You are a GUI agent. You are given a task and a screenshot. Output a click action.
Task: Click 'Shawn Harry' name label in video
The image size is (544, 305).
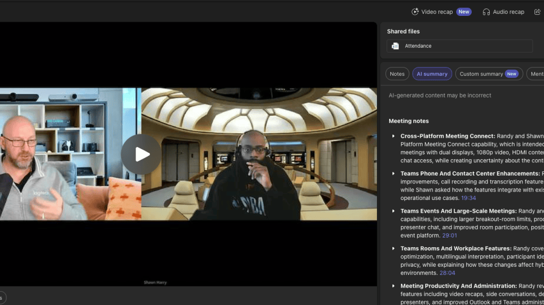155,283
